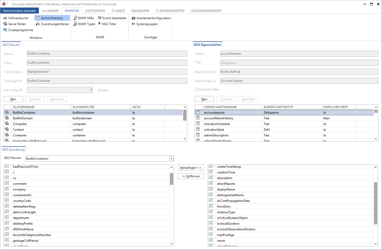Open the Klassentyp ID number field
The width and height of the screenshot is (382, 250).
point(60,90)
